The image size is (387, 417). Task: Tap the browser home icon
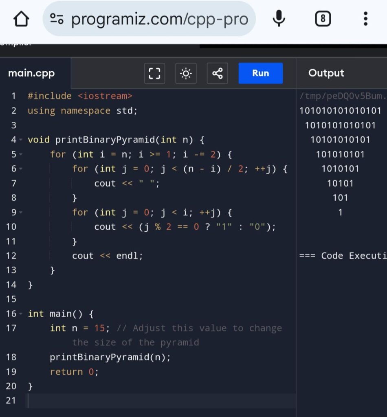pos(21,19)
